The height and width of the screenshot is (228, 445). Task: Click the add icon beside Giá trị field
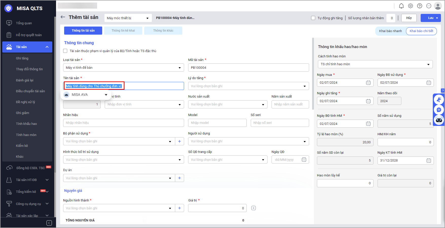click(253, 208)
